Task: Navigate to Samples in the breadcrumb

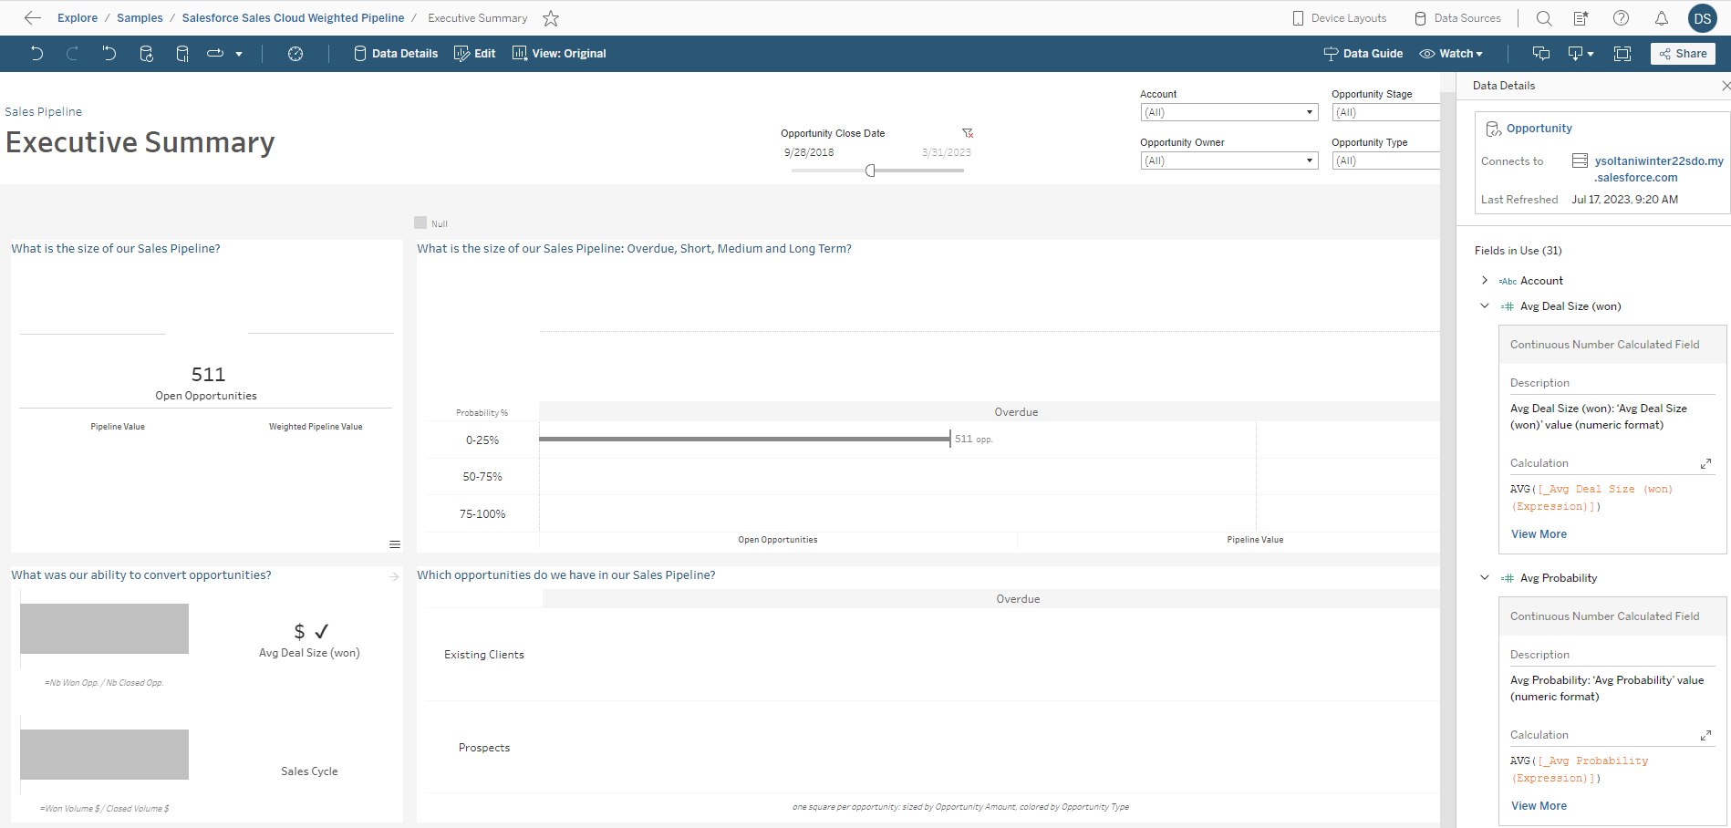Action: 140,17
